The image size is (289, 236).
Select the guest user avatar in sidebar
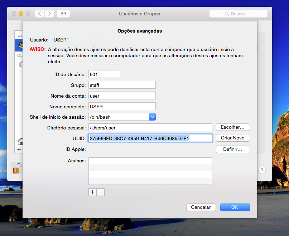pos(21,65)
